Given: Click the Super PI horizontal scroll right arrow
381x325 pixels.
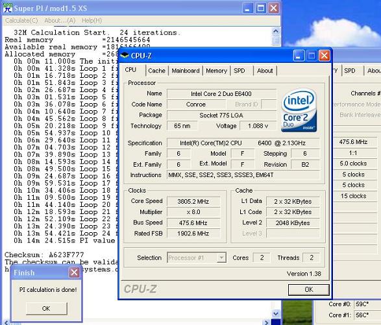Looking at the screenshot, I should coord(267,322).
